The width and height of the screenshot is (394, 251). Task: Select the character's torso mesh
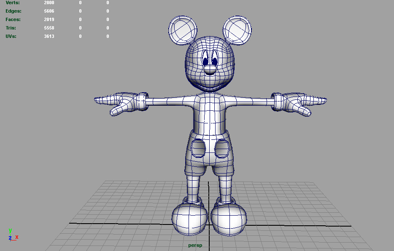(x=210, y=114)
